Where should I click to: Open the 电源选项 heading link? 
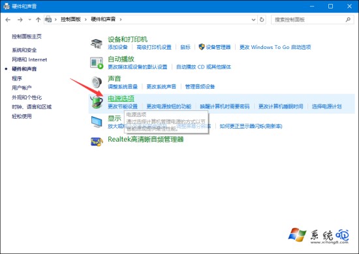(121, 99)
